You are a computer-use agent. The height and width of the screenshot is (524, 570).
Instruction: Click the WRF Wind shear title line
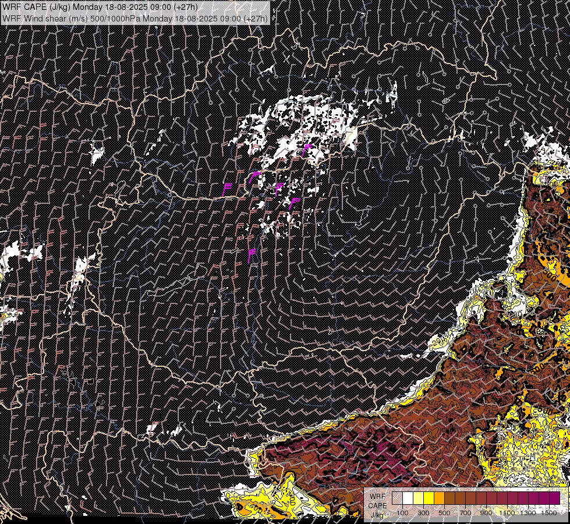(135, 18)
